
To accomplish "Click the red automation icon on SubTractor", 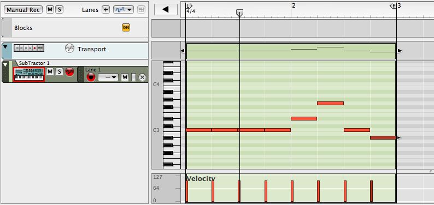I will (x=69, y=72).
